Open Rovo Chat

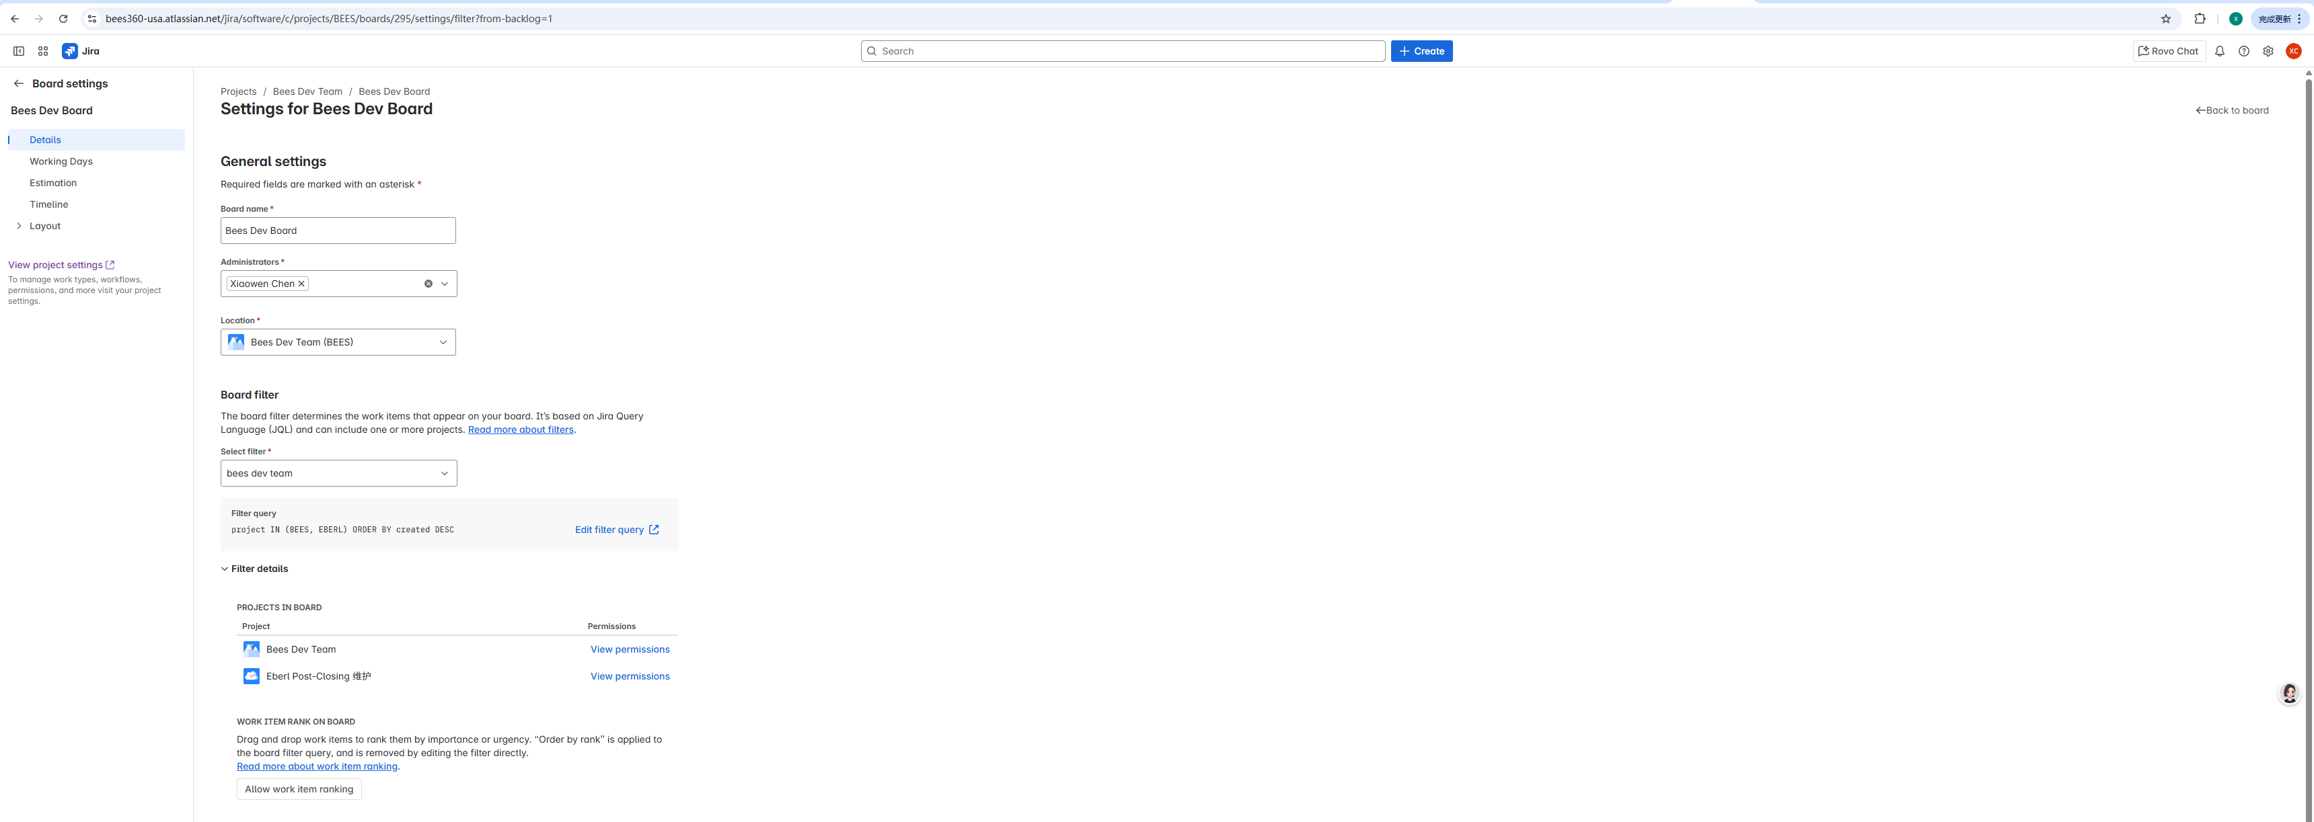2169,51
